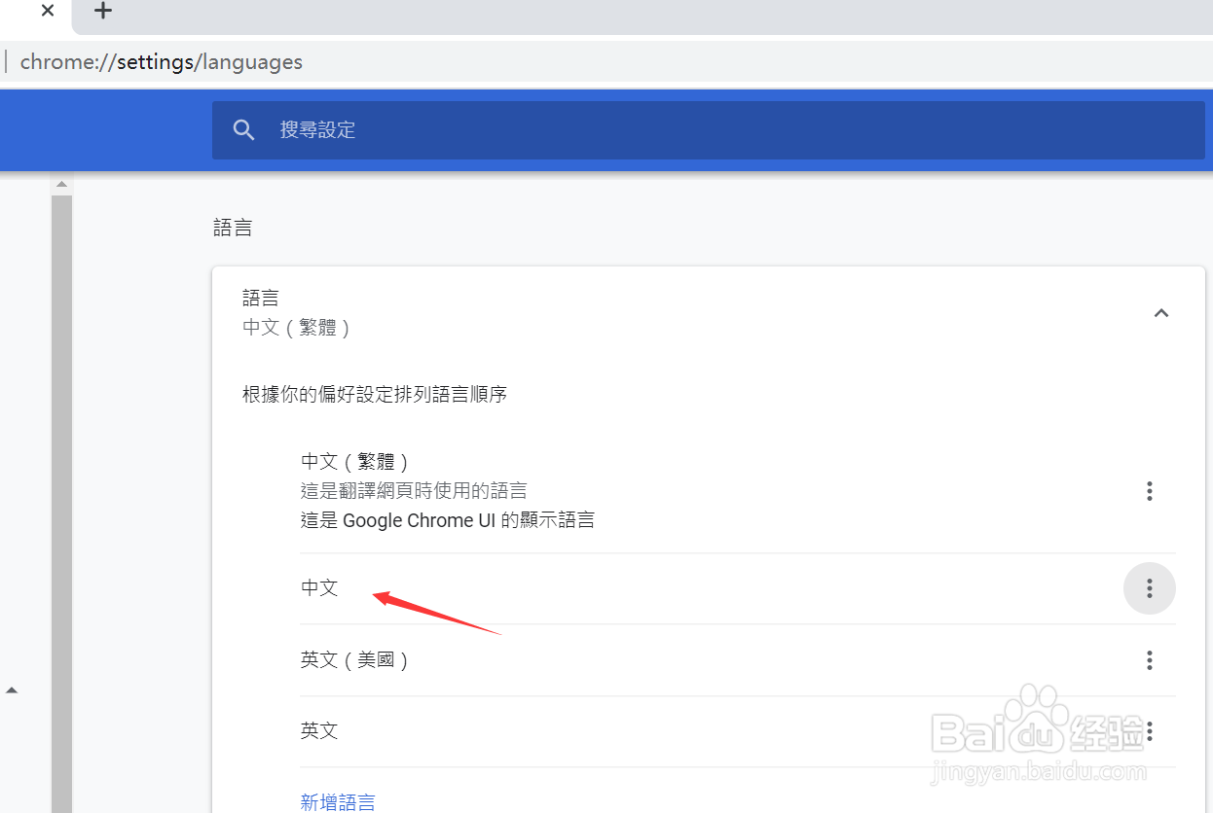Click the 語言 page heading
Image resolution: width=1213 pixels, height=813 pixels.
[x=233, y=227]
